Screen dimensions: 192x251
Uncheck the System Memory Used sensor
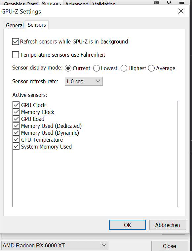click(x=16, y=147)
